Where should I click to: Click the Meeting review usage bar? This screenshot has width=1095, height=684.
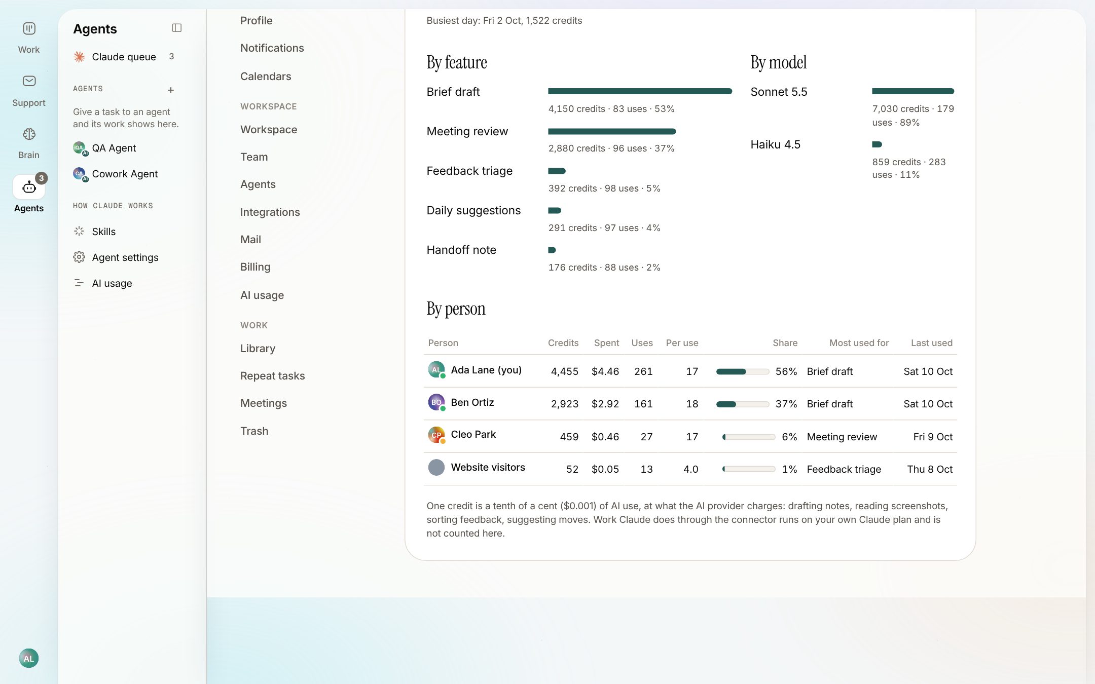point(612,131)
